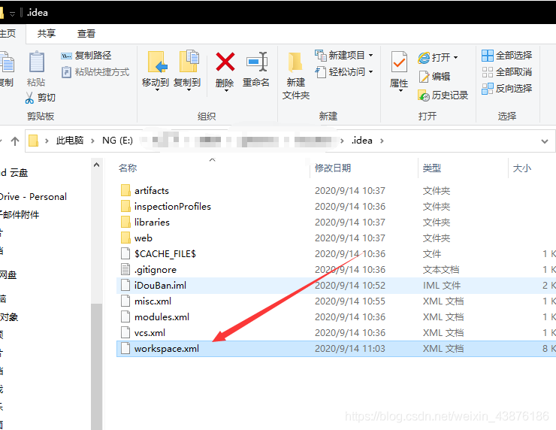Click the History button in ribbon
556x430 pixels.
pos(443,95)
